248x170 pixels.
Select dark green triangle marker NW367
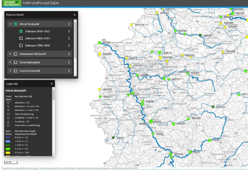point(200,35)
